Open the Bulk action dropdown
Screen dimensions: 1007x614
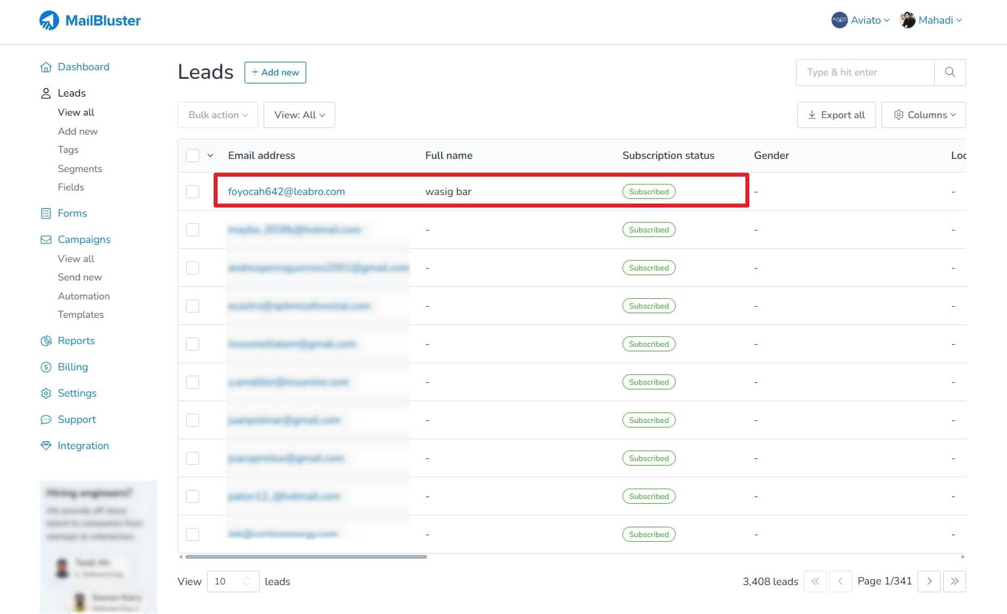(x=218, y=115)
